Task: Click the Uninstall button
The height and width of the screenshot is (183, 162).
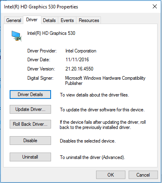Action: [30, 157]
